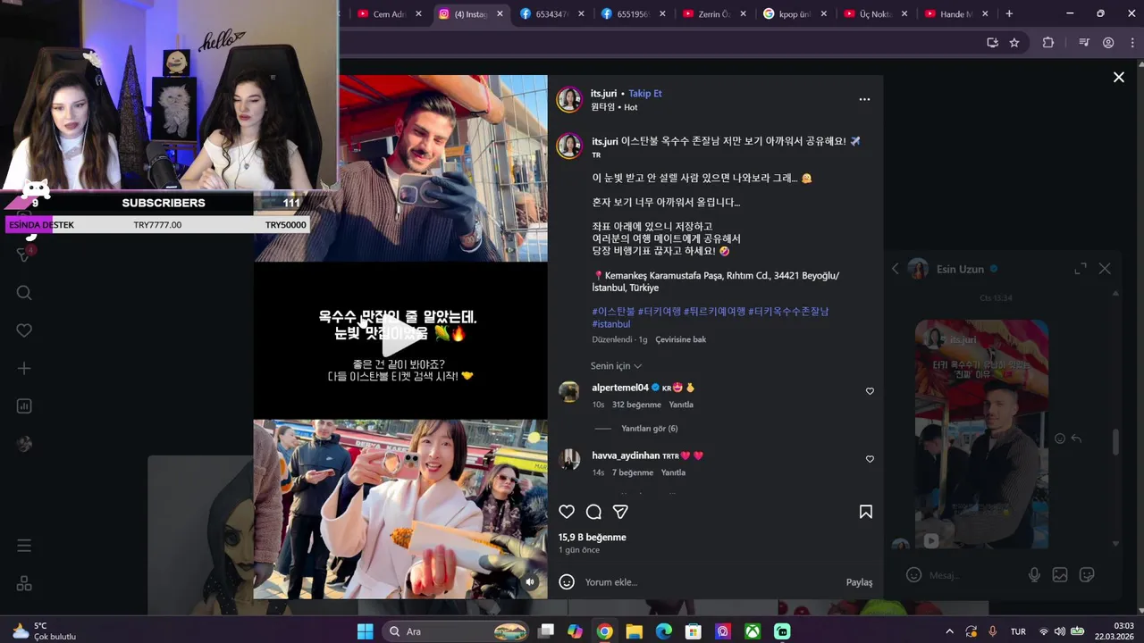Open shared reel thumbnail in chat
Image resolution: width=1144 pixels, height=643 pixels.
[x=981, y=435]
